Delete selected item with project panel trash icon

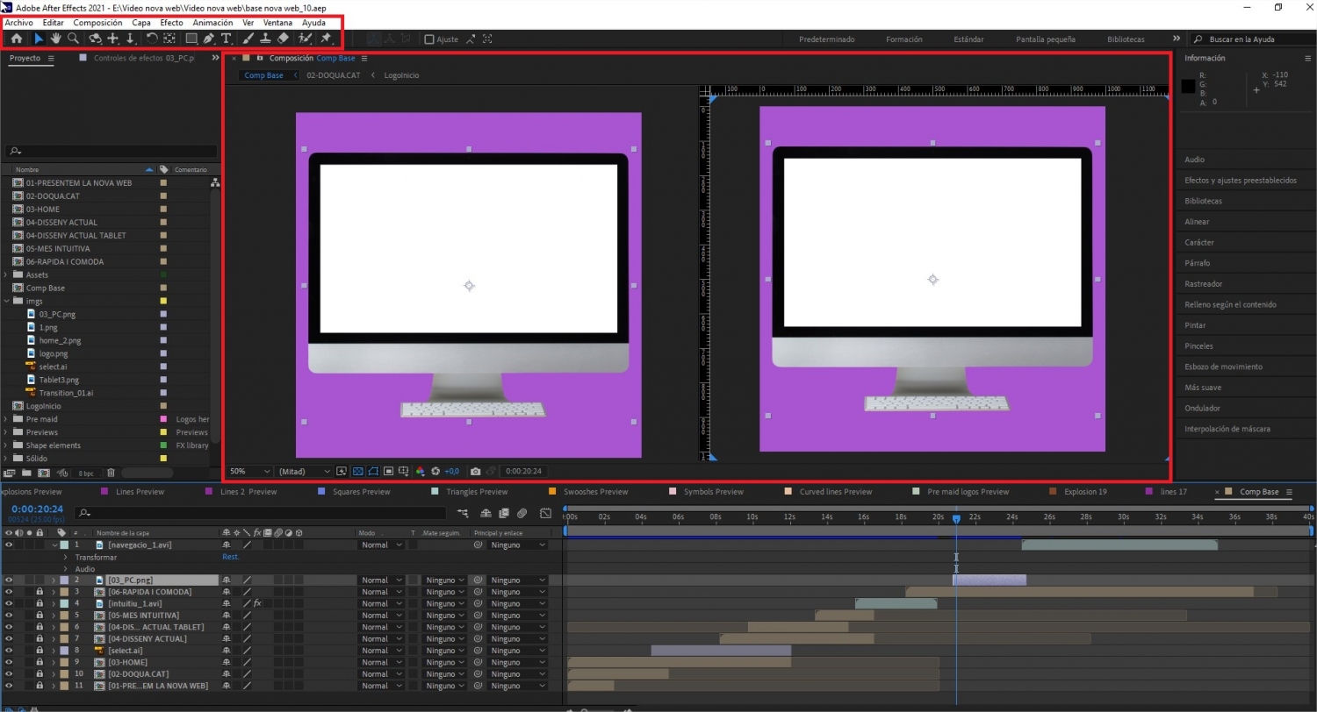coord(111,473)
